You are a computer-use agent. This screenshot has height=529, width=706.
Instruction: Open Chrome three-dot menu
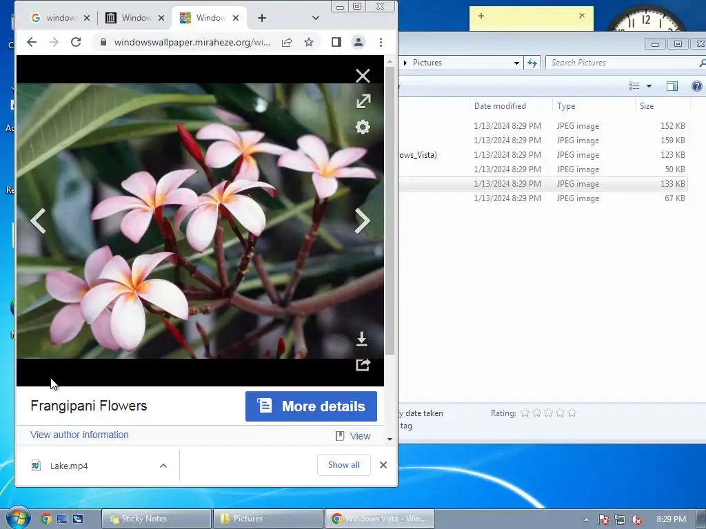point(381,42)
